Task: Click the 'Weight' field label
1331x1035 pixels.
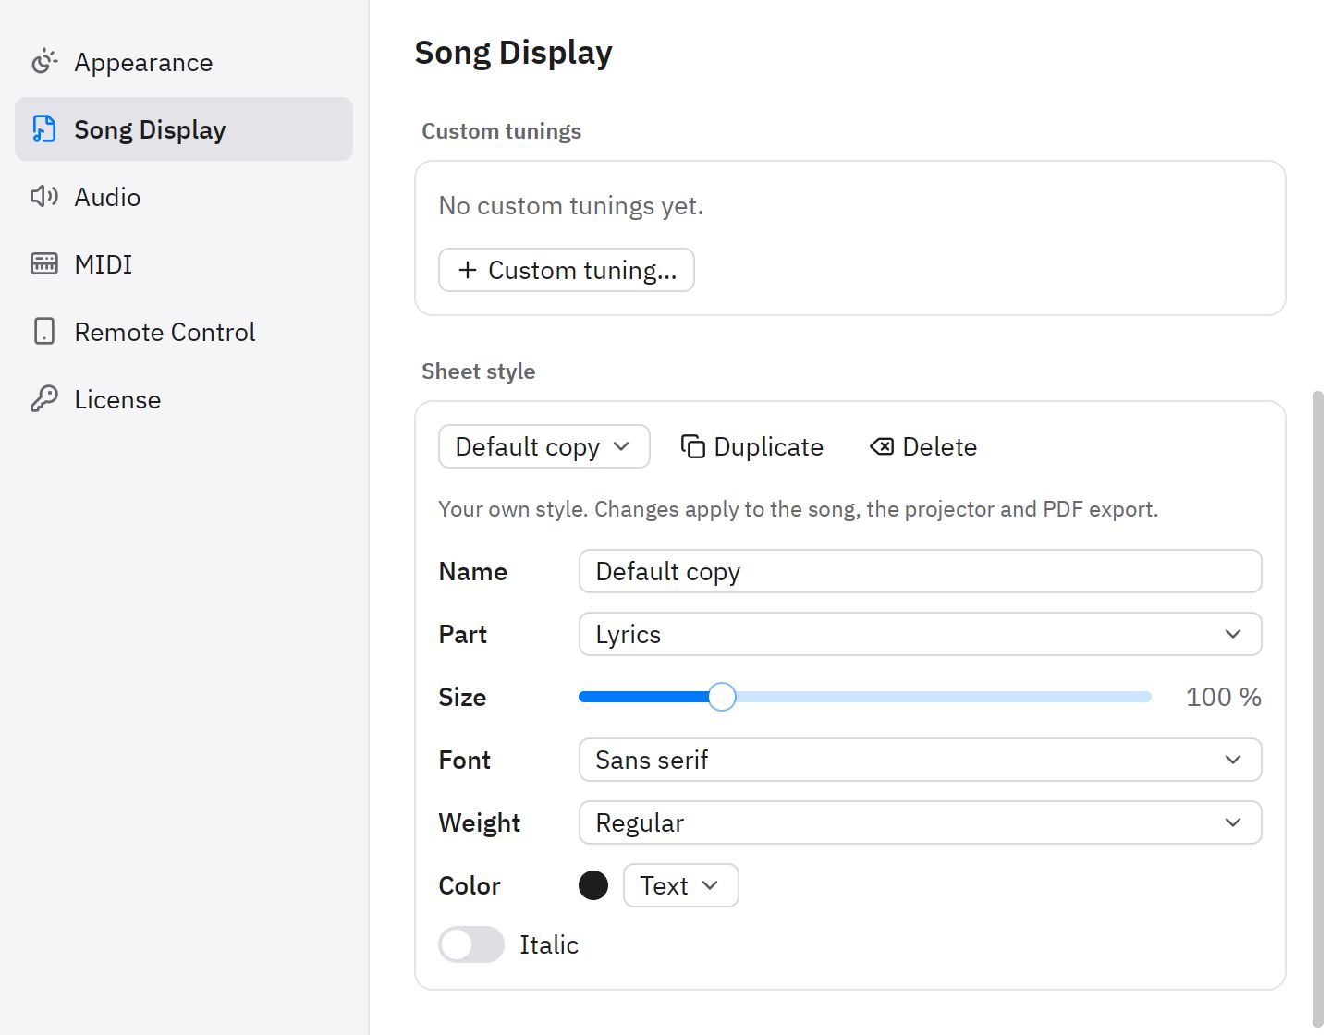Action: click(x=480, y=822)
